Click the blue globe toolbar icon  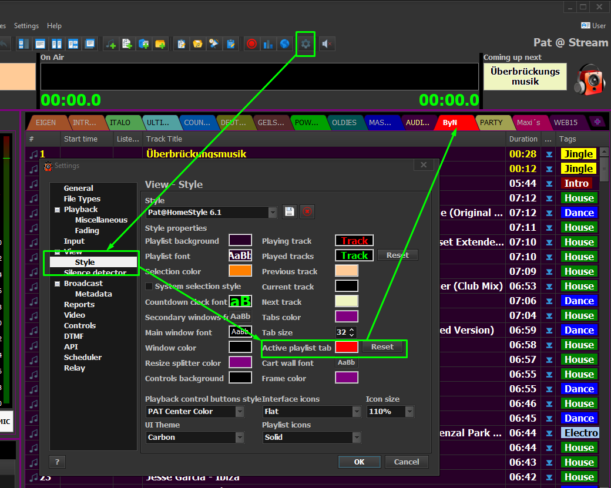(x=285, y=44)
